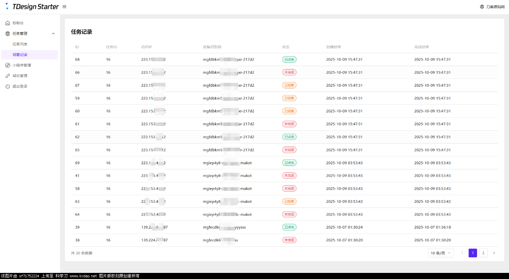
Task: Collapse the 任务管理 submenu chevron
Action: click(53, 34)
